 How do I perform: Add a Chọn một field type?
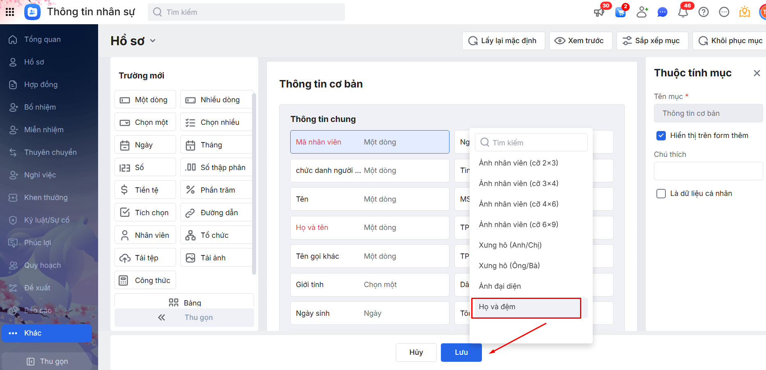[145, 122]
